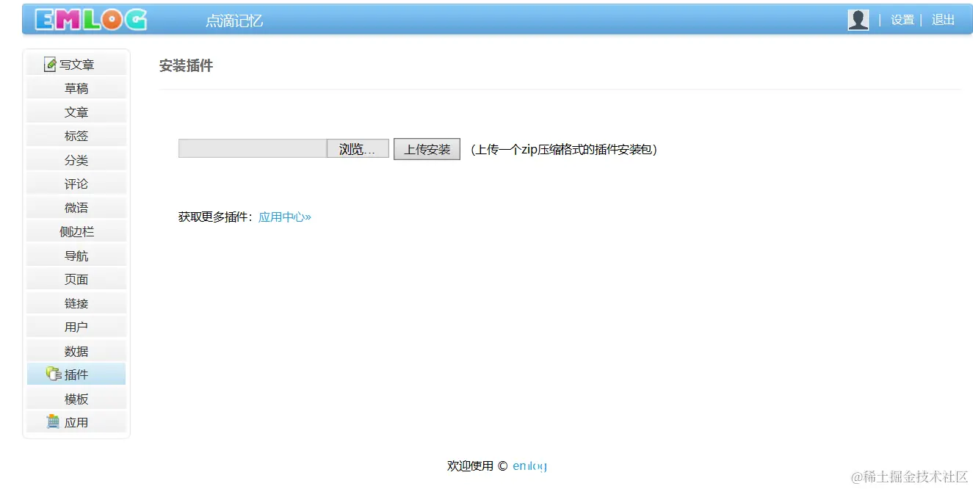Screen dimensions: 973x489
Task: Click the 上传安装 upload install button
Action: 427,148
